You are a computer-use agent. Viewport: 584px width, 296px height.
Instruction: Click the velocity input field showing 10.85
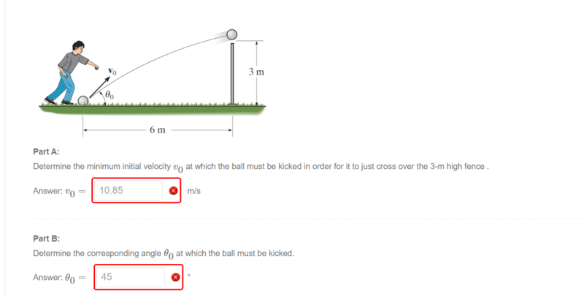point(128,191)
